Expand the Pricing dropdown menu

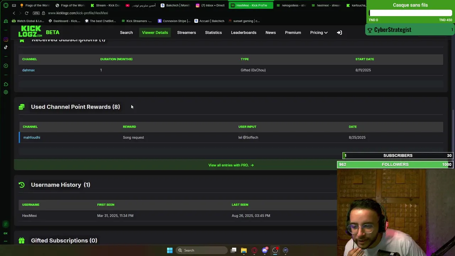(x=319, y=32)
